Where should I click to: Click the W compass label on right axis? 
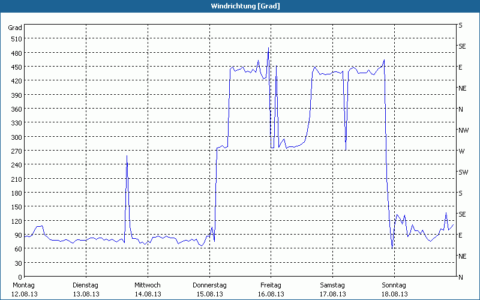coord(461,151)
